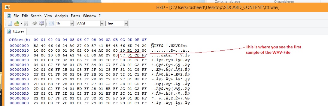Click byte C0 at column 02 in row 000000C0
This screenshot has height=112, width=328.
[50, 103]
